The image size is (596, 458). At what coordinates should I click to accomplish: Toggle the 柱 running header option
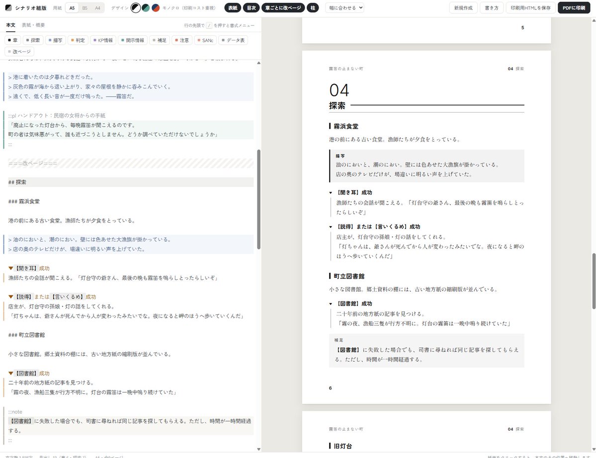[313, 7]
